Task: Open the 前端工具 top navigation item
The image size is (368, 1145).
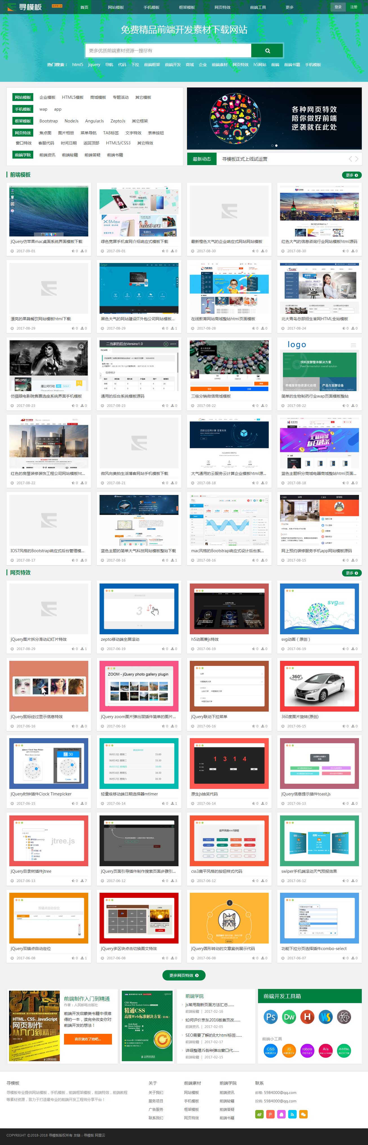Action: click(258, 7)
